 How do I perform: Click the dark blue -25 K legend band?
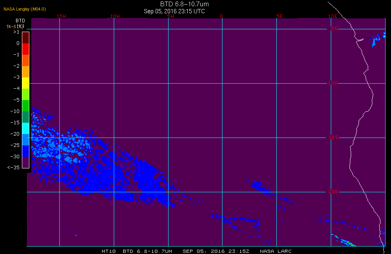tap(26, 151)
